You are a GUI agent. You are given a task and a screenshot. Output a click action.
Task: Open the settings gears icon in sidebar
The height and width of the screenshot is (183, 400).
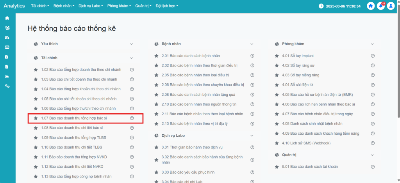(7, 86)
